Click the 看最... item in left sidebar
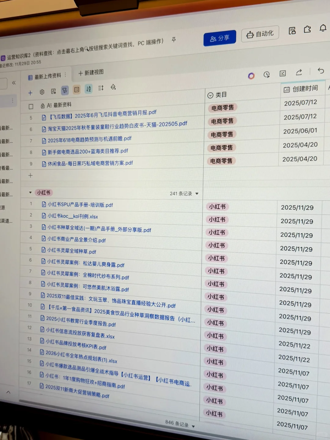This screenshot has width=330, height=440. [x=6, y=168]
